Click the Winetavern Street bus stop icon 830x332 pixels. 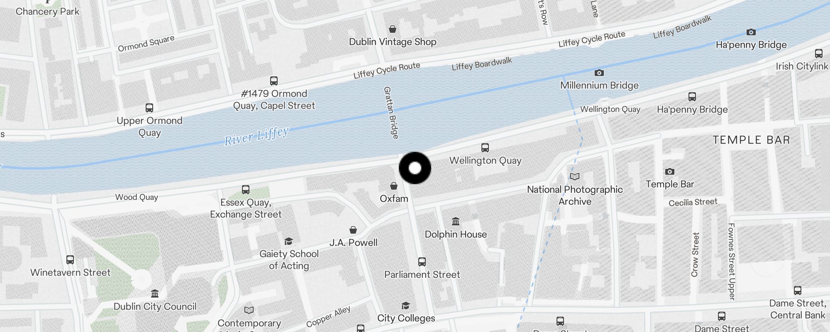click(x=70, y=260)
